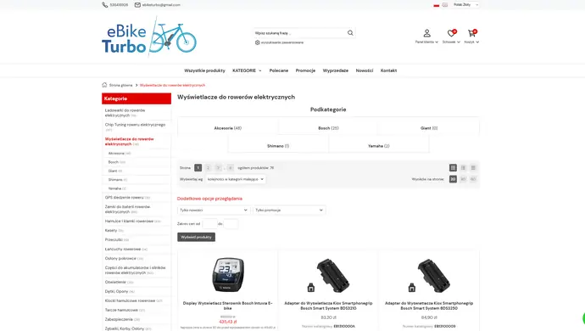Open Kontakt menu item

point(388,70)
